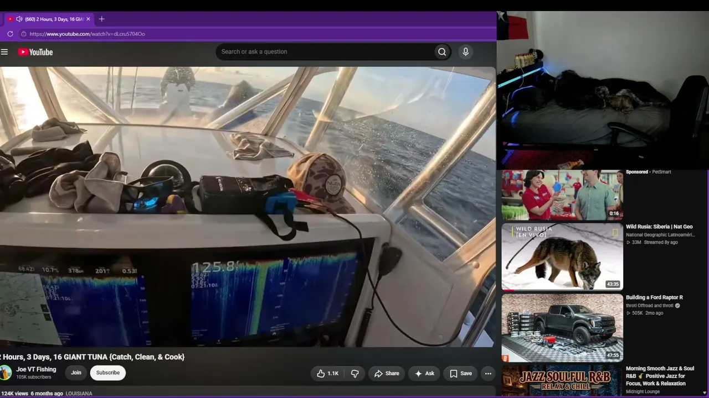Join the Joe VT Fishing channel
The width and height of the screenshot is (709, 398).
(x=76, y=373)
